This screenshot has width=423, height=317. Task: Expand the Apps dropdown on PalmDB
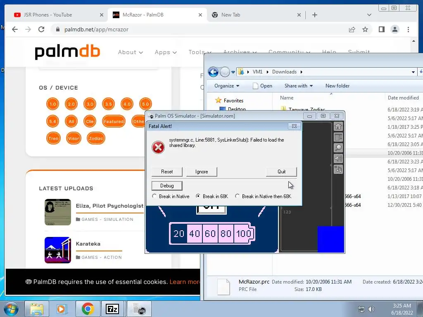166,52
